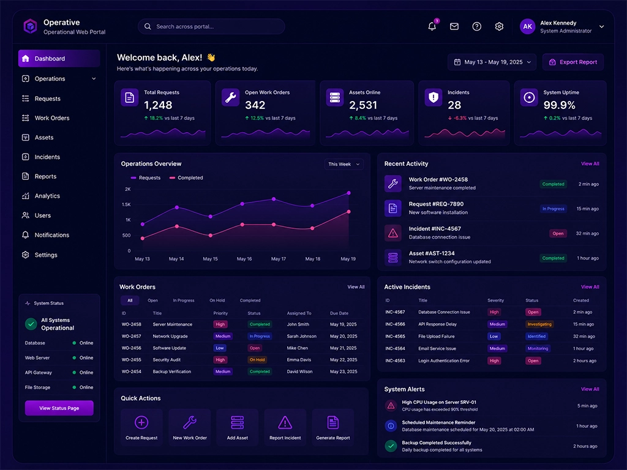Select the In Progress tab in Work Orders
This screenshot has height=470, width=627.
pos(184,300)
